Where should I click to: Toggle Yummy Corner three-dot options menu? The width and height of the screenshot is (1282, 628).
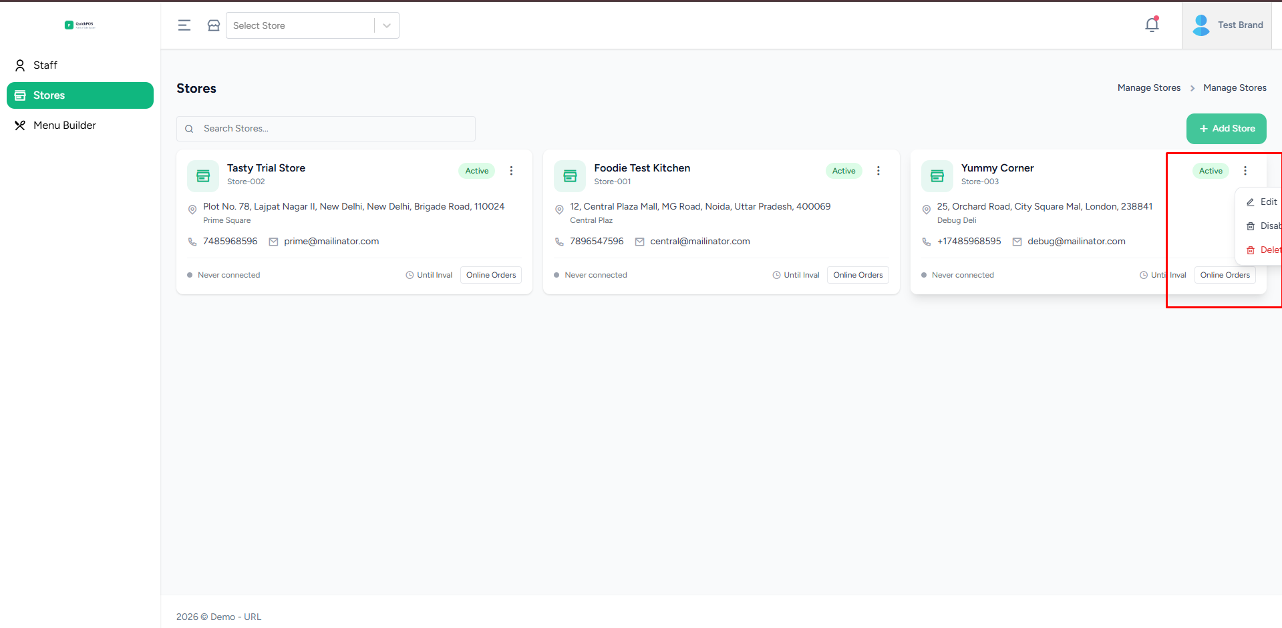tap(1245, 171)
